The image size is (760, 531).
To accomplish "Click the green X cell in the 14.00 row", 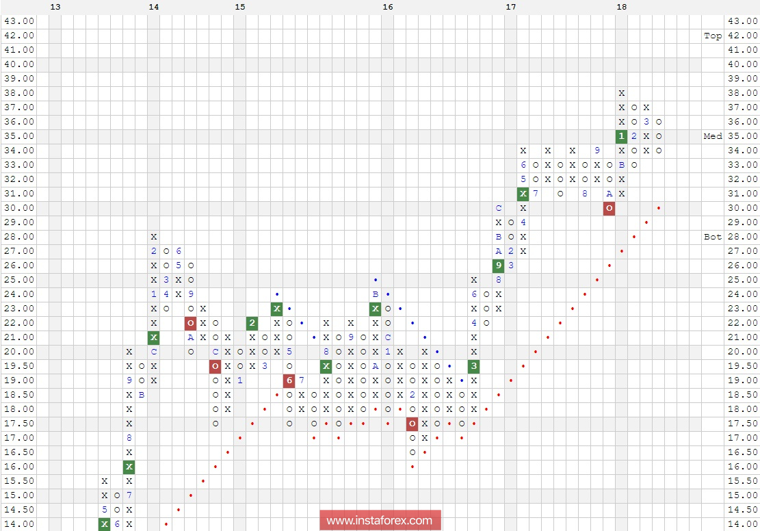I will 104,524.
